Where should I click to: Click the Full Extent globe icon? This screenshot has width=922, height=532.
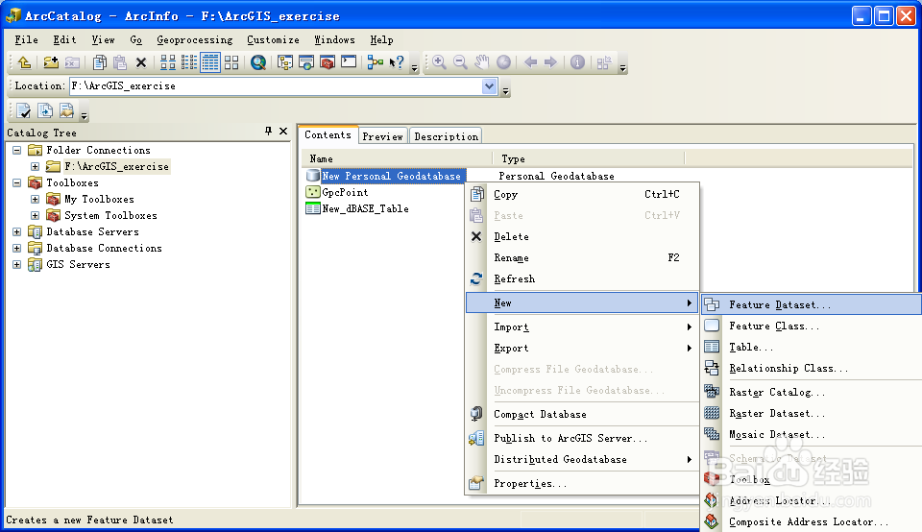[x=503, y=62]
